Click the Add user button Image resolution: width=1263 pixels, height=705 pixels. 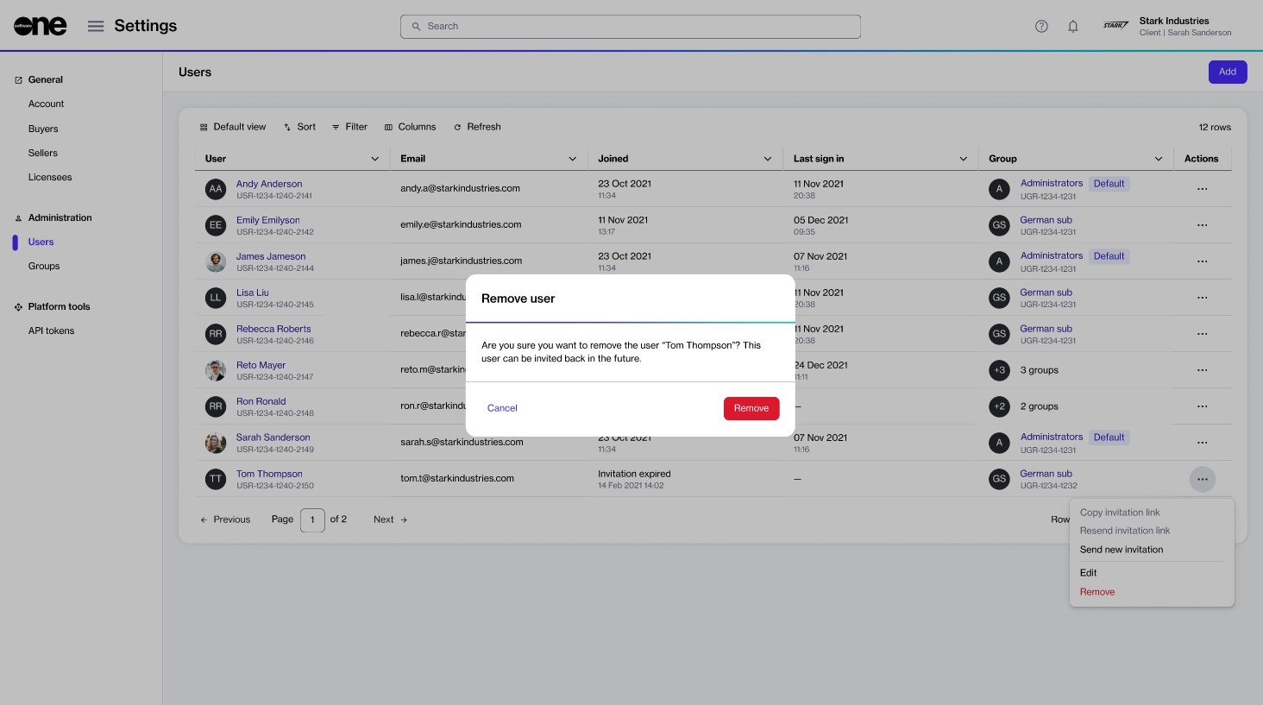1227,72
